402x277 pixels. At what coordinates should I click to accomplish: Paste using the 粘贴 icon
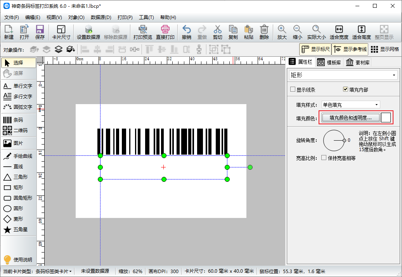tap(248, 32)
